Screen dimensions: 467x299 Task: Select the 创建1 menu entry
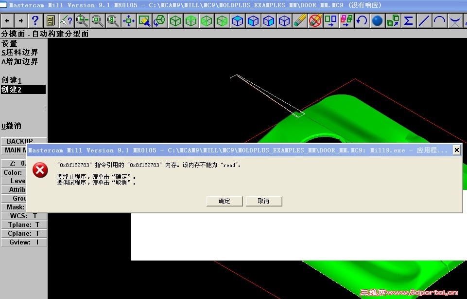(x=11, y=80)
